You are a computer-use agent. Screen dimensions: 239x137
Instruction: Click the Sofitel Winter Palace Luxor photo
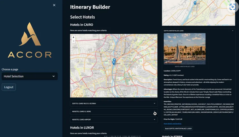pyautogui.click(x=185, y=49)
